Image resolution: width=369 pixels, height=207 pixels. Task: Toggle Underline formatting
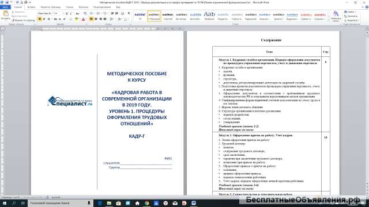click(x=48, y=19)
